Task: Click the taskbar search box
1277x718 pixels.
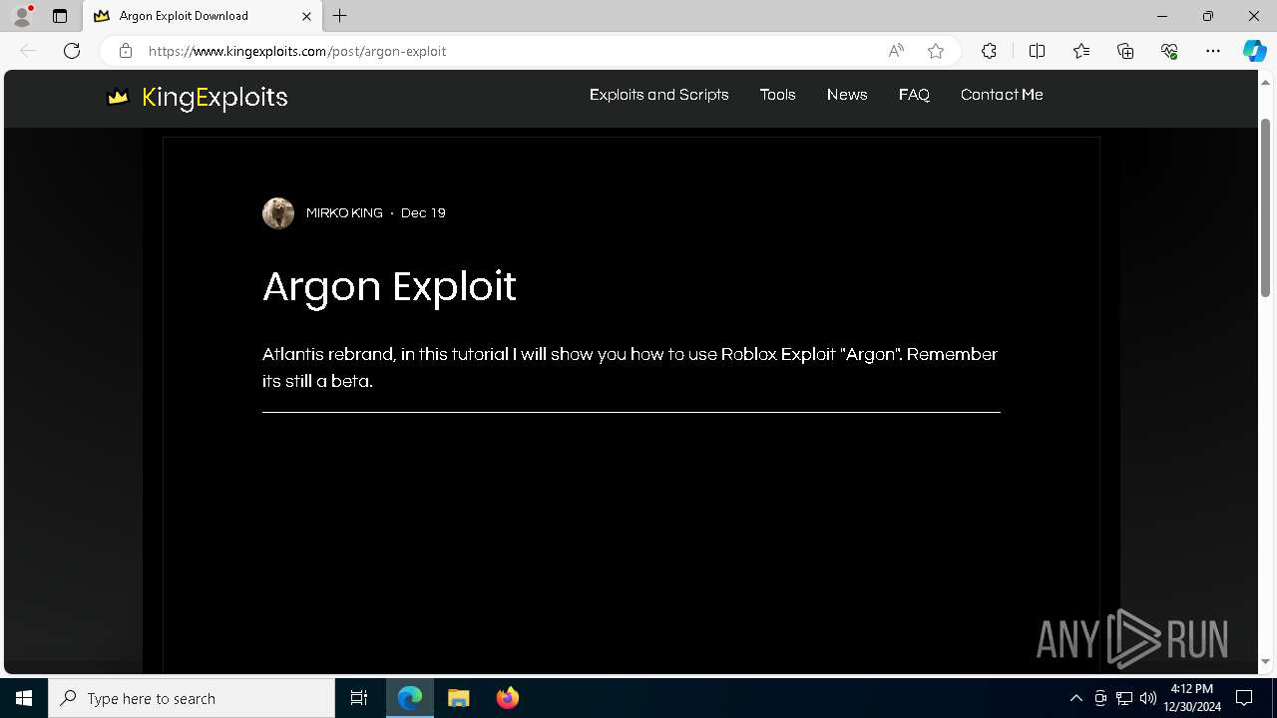Action: [192, 698]
